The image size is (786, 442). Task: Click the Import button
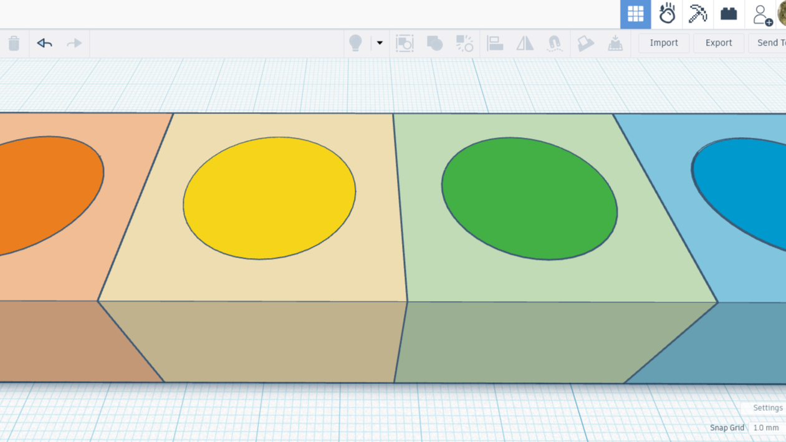coord(664,43)
